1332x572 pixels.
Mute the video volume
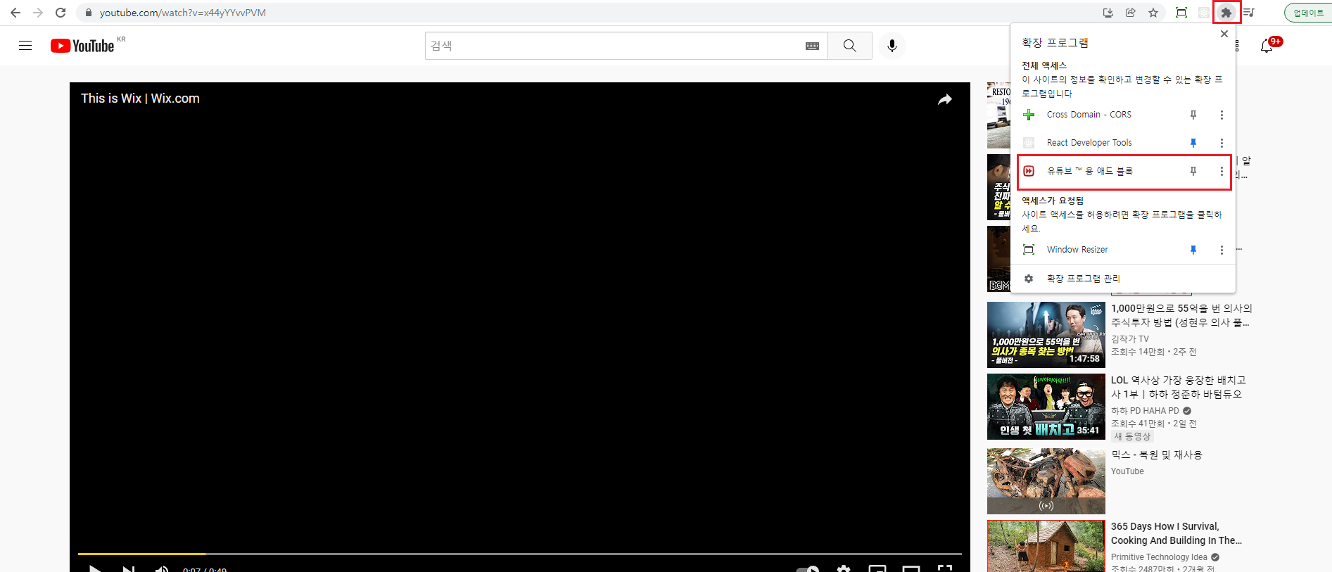click(x=162, y=568)
